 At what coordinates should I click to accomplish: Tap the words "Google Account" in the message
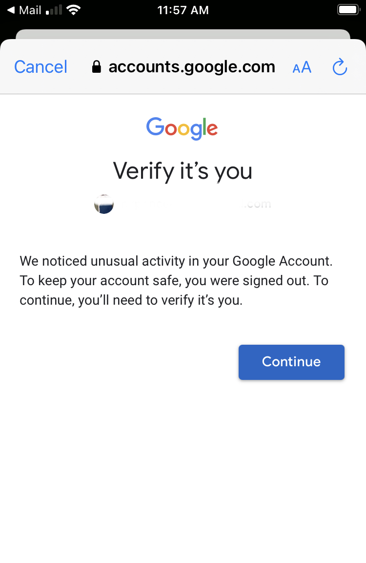coord(282,261)
